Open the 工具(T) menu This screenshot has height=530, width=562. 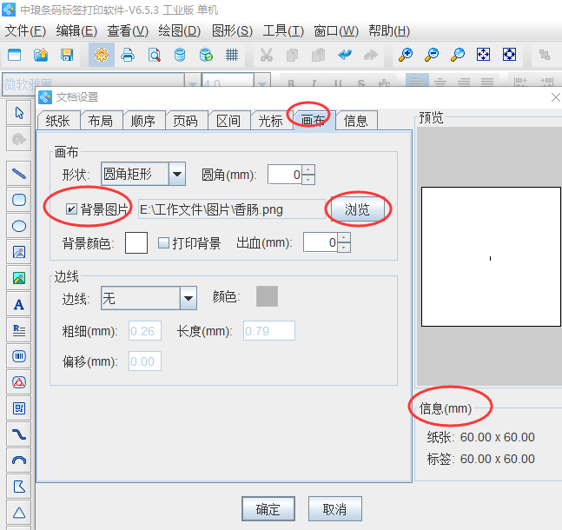coord(283,31)
